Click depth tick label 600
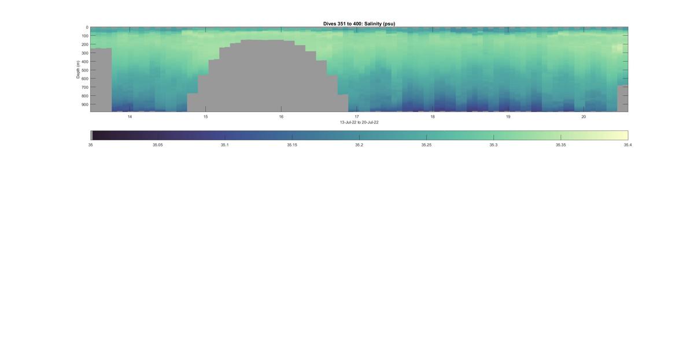694x359 pixels. 84,78
